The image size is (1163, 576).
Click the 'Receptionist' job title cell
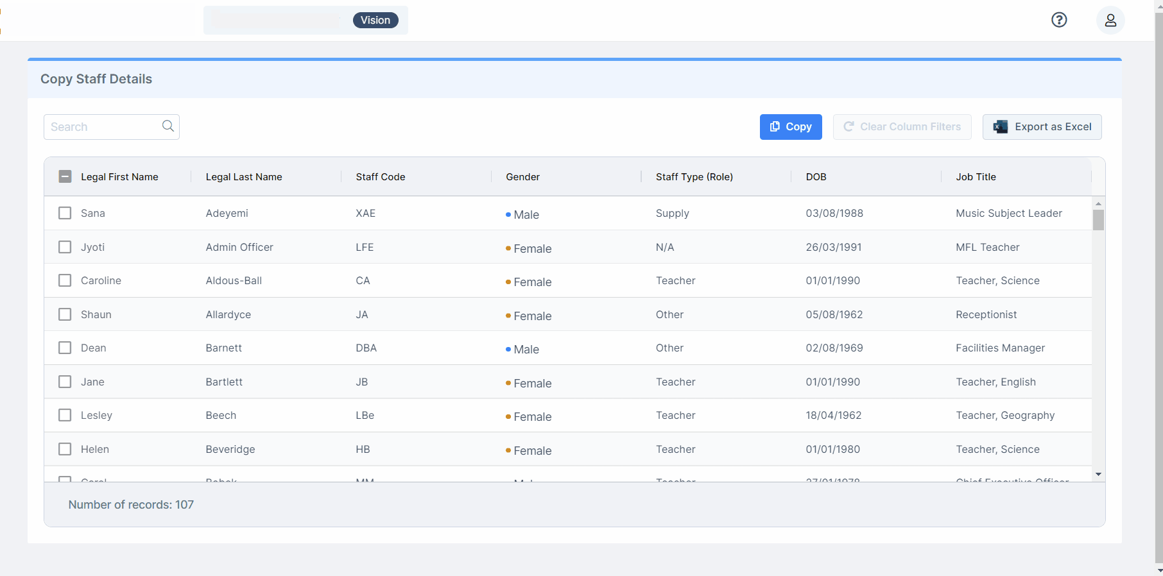(986, 314)
